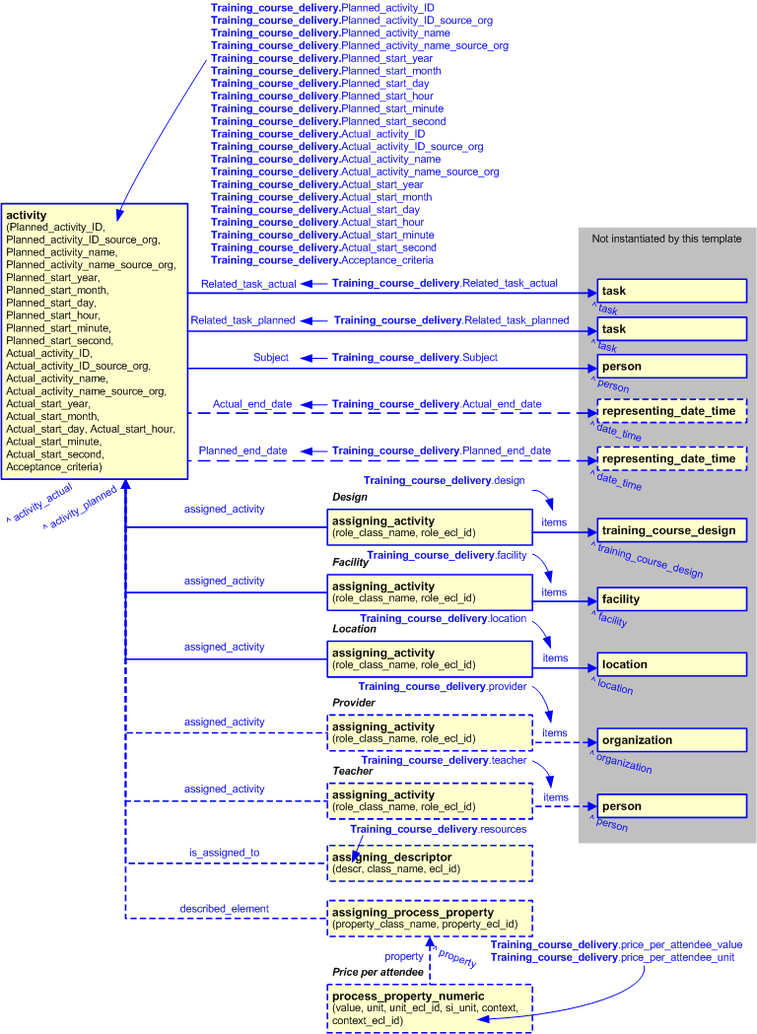
Task: Click Training_course_delivery.Planned_start_month text
Action: 326,71
